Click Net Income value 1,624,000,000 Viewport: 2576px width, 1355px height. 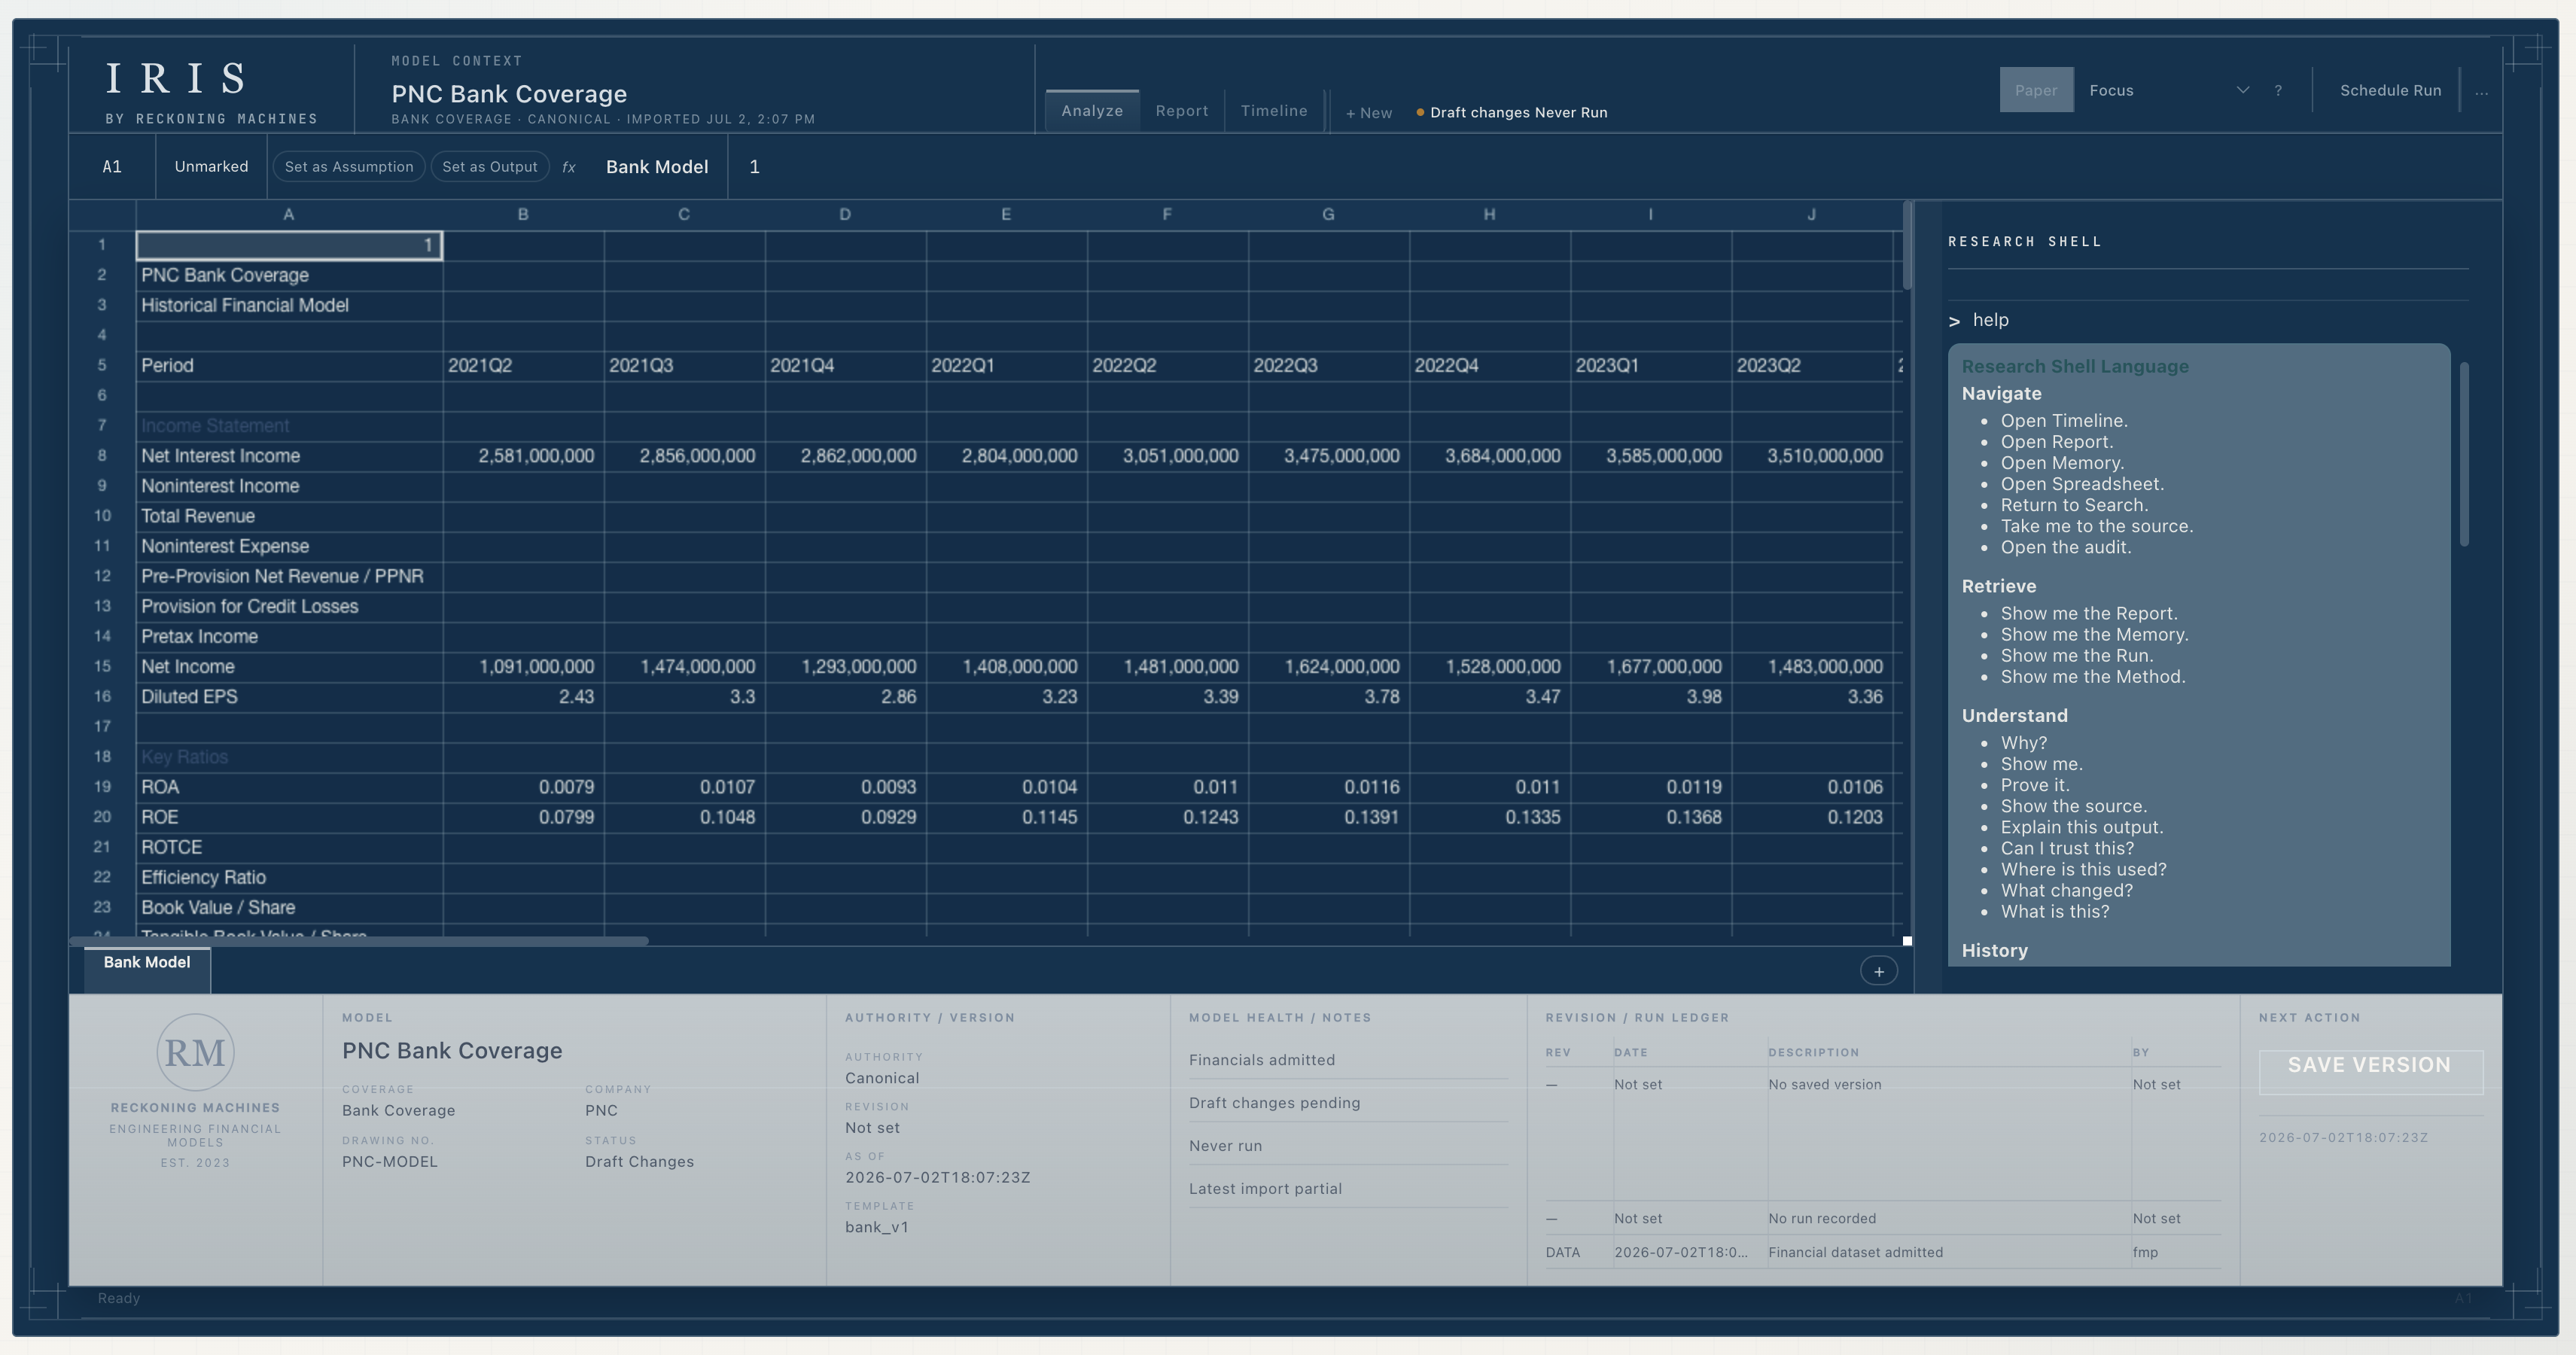[x=1328, y=667]
